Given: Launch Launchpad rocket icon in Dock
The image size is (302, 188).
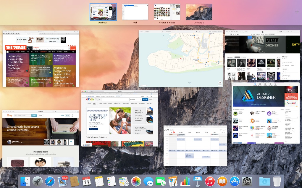Looking at the screenshot, I should click(x=37, y=181).
